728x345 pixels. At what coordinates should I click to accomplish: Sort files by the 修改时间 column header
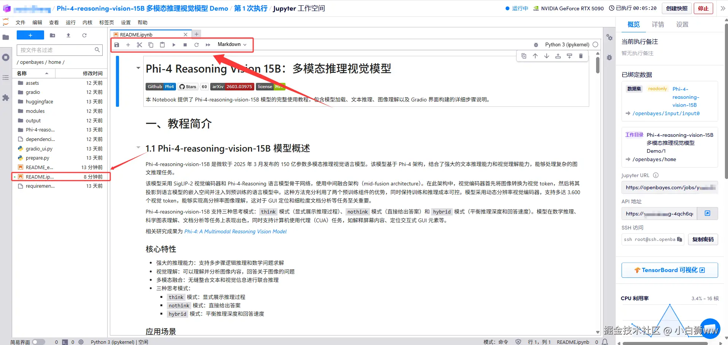[x=81, y=73]
